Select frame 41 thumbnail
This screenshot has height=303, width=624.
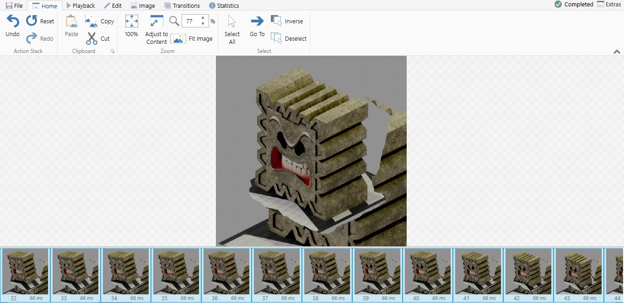(x=478, y=275)
